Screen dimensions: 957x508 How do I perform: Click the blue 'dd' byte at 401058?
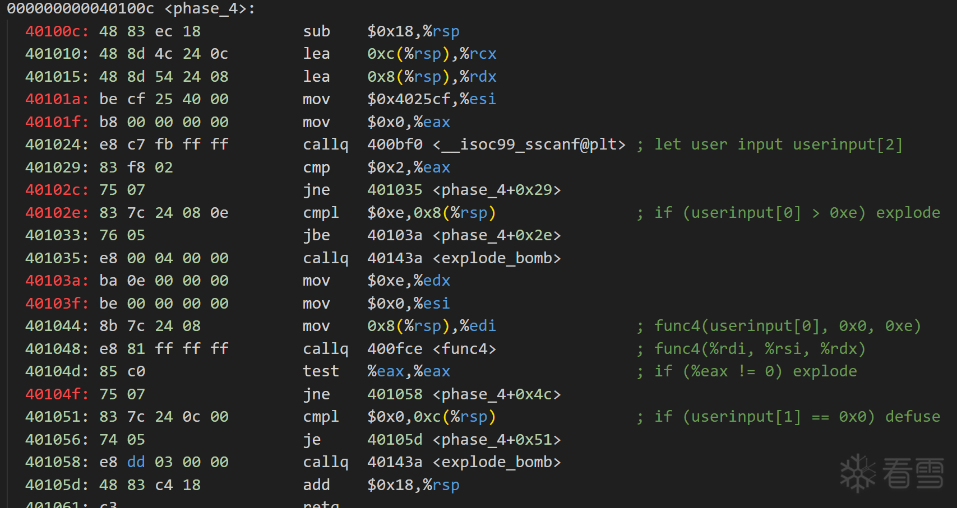pyautogui.click(x=136, y=462)
